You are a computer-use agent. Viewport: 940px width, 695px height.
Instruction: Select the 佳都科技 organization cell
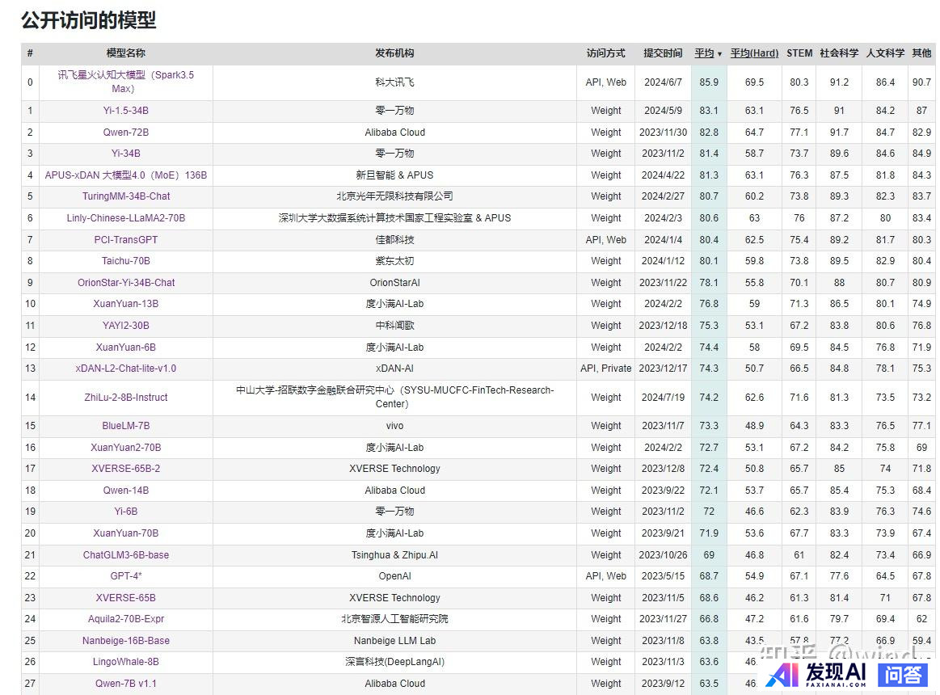click(x=394, y=239)
